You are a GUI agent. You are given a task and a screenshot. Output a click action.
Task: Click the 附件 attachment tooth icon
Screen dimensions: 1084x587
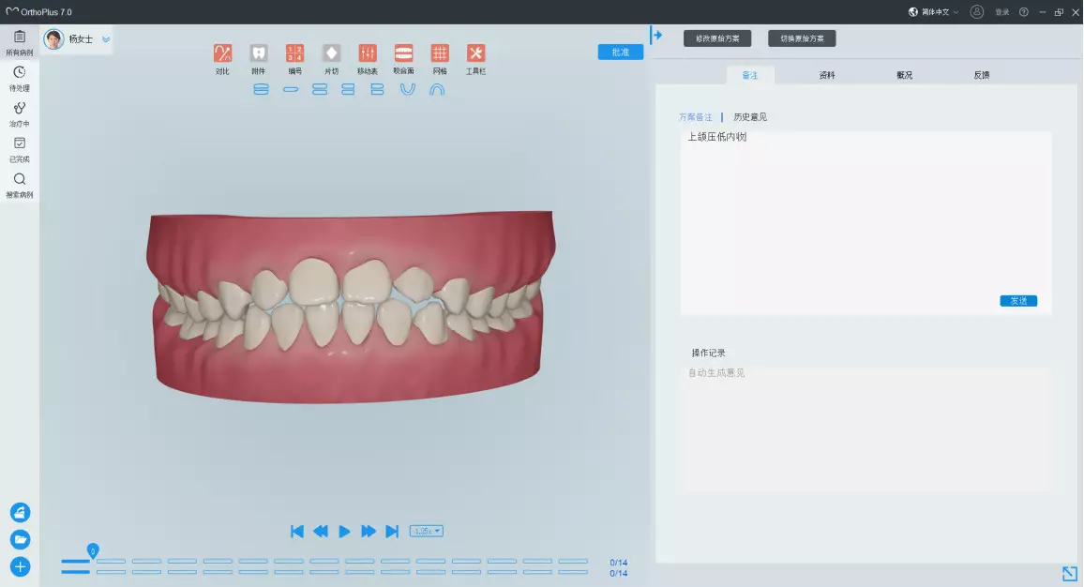[259, 54]
